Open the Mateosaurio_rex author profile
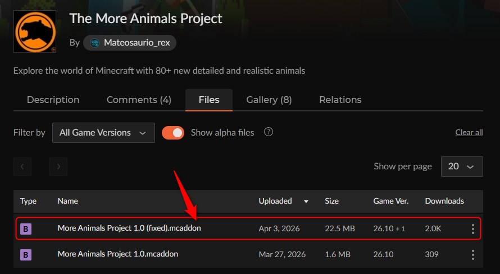 [129, 42]
